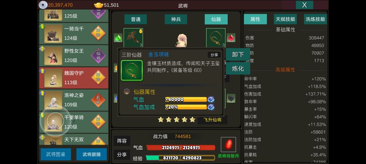Click the 金玉项链 item icon in tooltip
Viewport: 366px width, 164px height.
(x=131, y=71)
